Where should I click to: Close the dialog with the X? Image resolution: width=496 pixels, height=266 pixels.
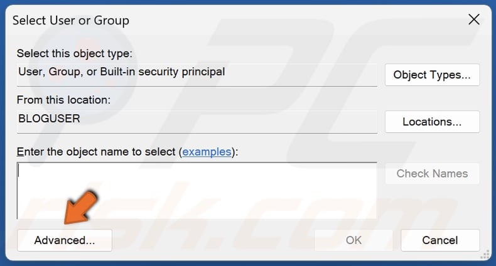pyautogui.click(x=474, y=20)
